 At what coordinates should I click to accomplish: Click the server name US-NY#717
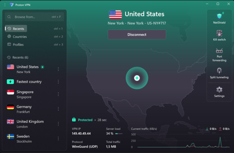(x=156, y=23)
